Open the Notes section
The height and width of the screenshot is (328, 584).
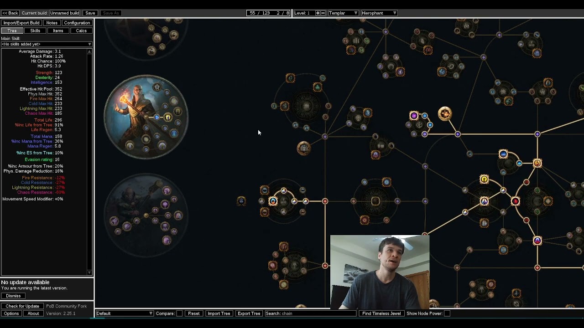pos(52,23)
